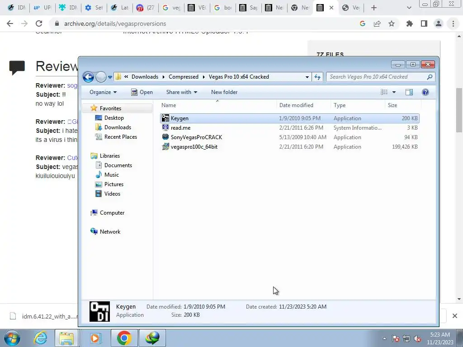Open the Share with menu

pos(182,92)
